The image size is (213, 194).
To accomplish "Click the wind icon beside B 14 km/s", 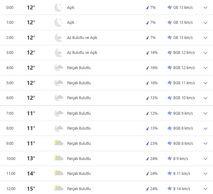I will pyautogui.click(x=169, y=189).
